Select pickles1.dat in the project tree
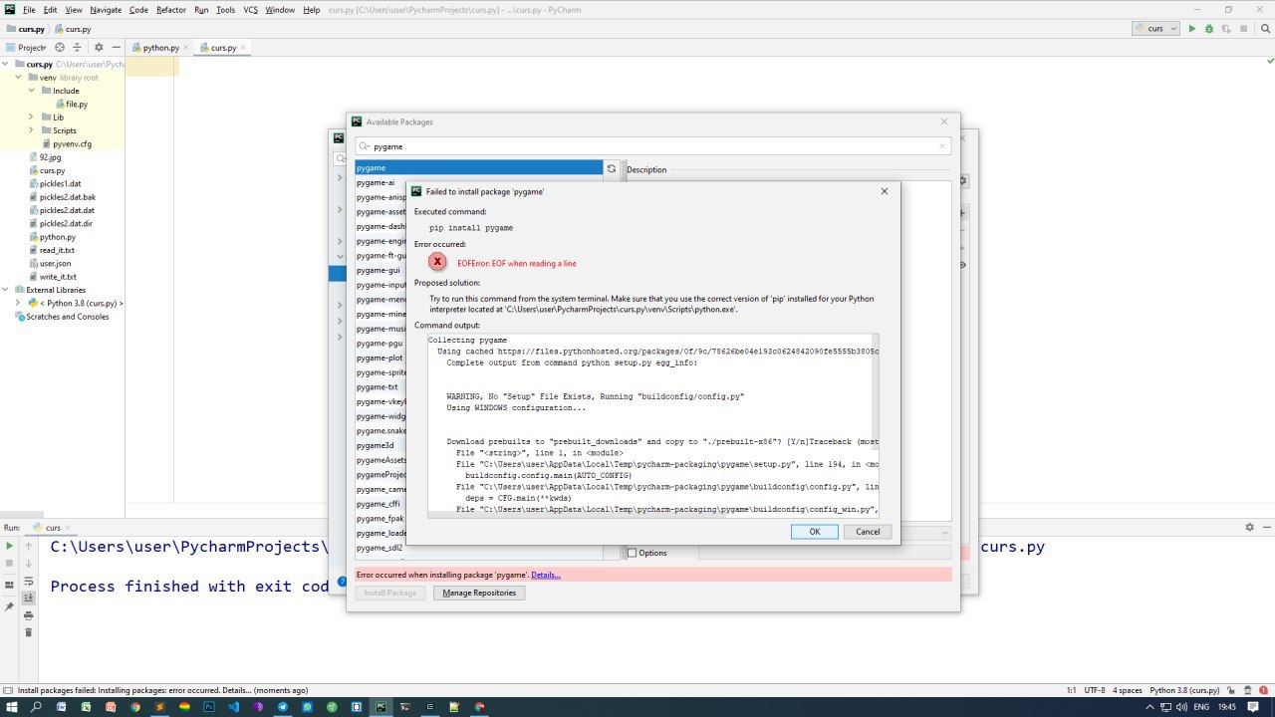The height and width of the screenshot is (717, 1275). coord(54,183)
